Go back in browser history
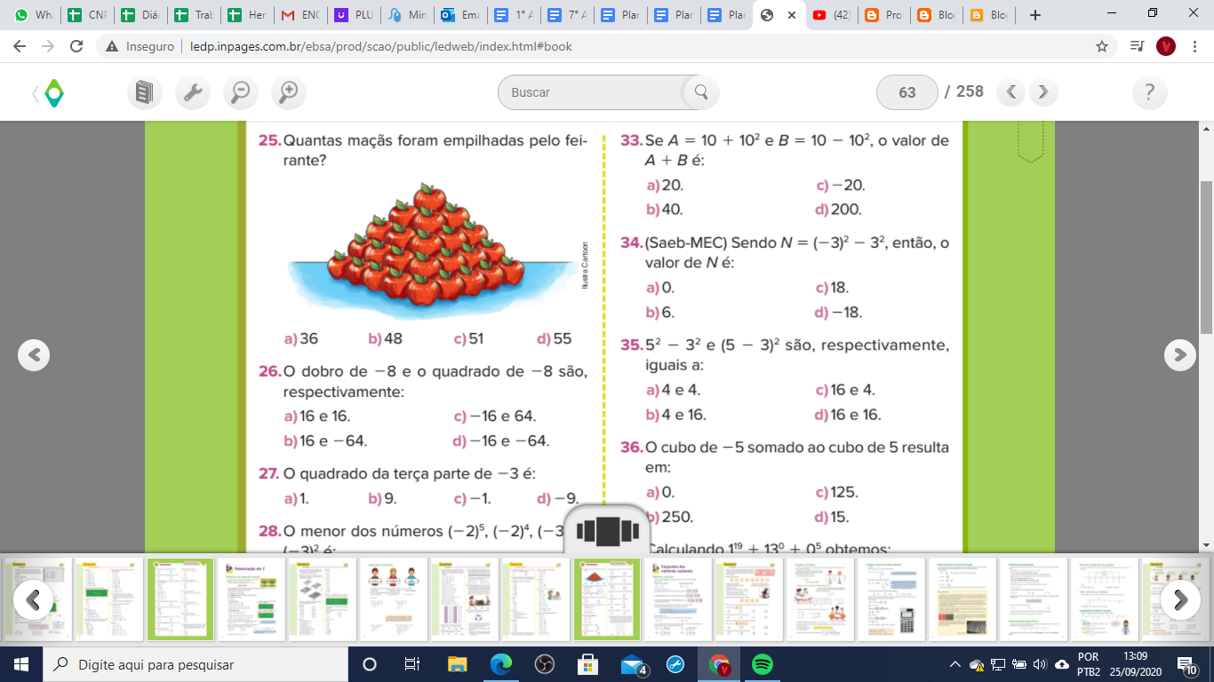 21,46
